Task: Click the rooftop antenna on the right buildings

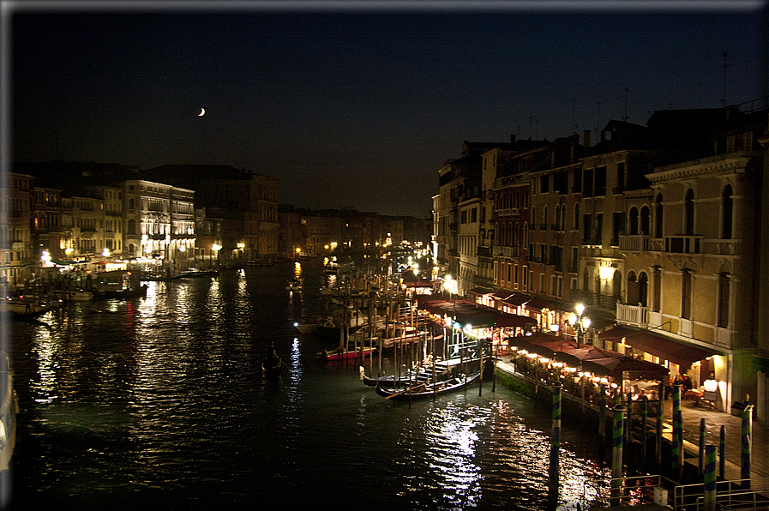Action: click(x=723, y=79)
